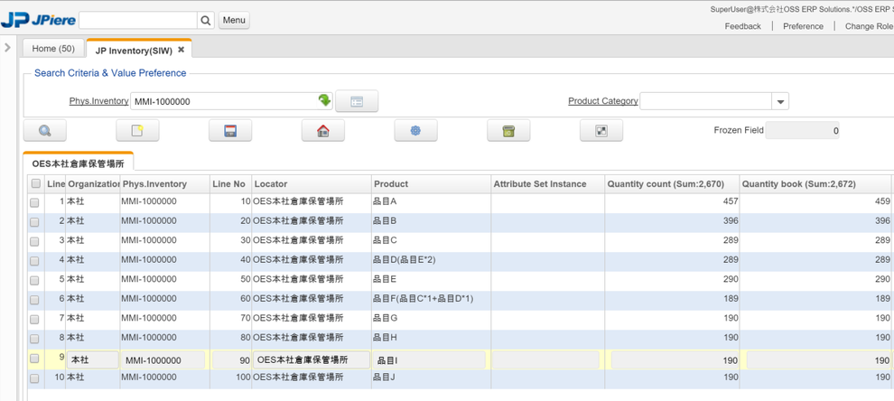Tick the select-all checkbox in the table header
Screen dimensions: 894x401
click(x=35, y=184)
